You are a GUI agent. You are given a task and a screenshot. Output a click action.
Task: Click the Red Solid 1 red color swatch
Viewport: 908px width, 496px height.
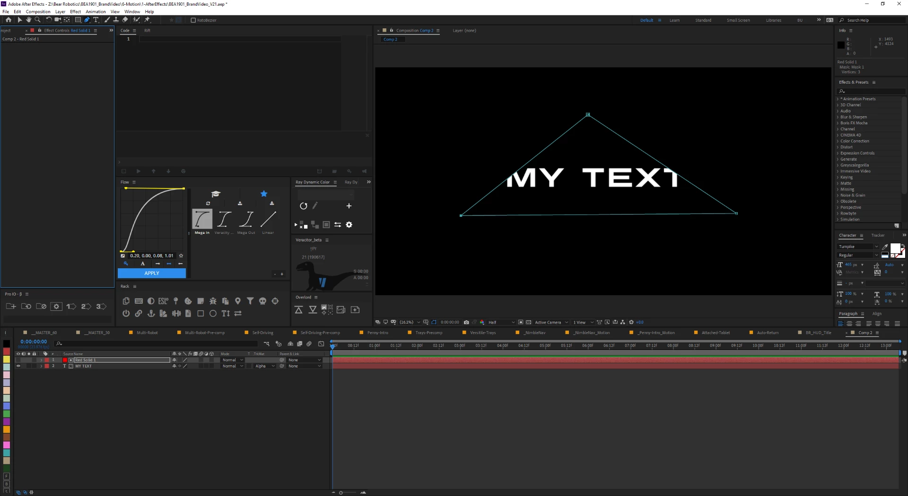pyautogui.click(x=65, y=360)
